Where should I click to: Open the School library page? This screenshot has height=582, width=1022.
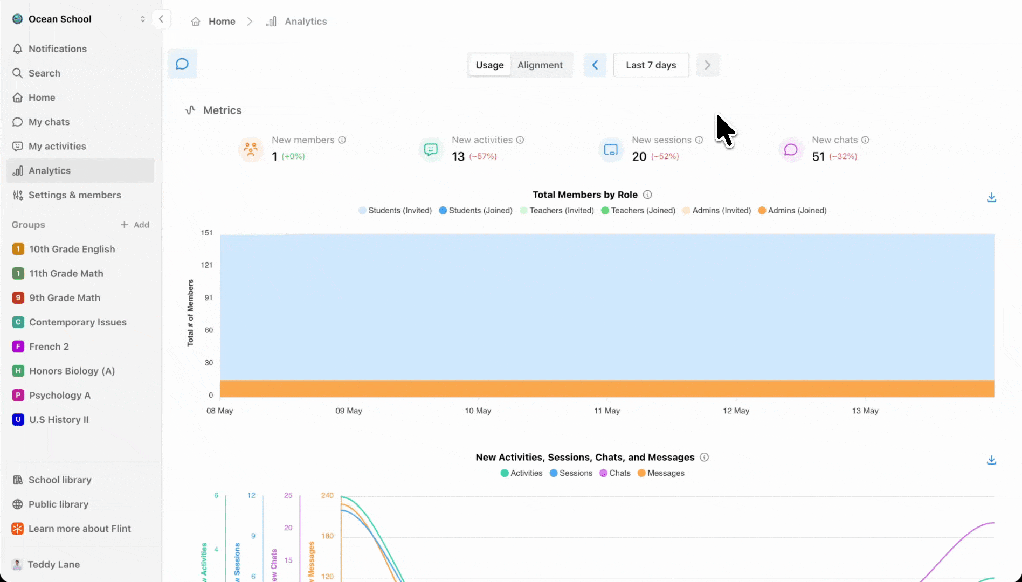click(x=80, y=480)
